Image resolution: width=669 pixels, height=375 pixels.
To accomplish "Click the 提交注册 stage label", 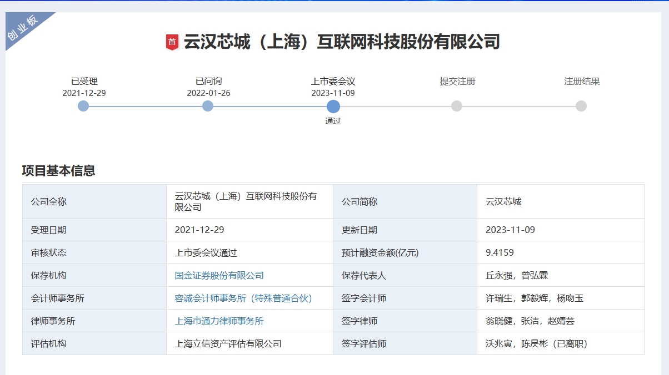I will pyautogui.click(x=457, y=81).
